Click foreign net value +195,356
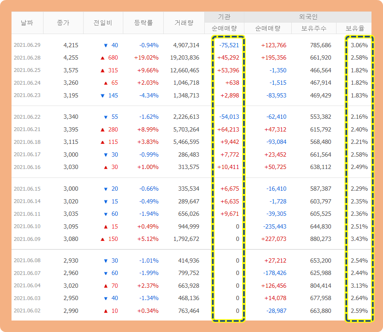This screenshot has height=332, width=383. tap(273, 58)
